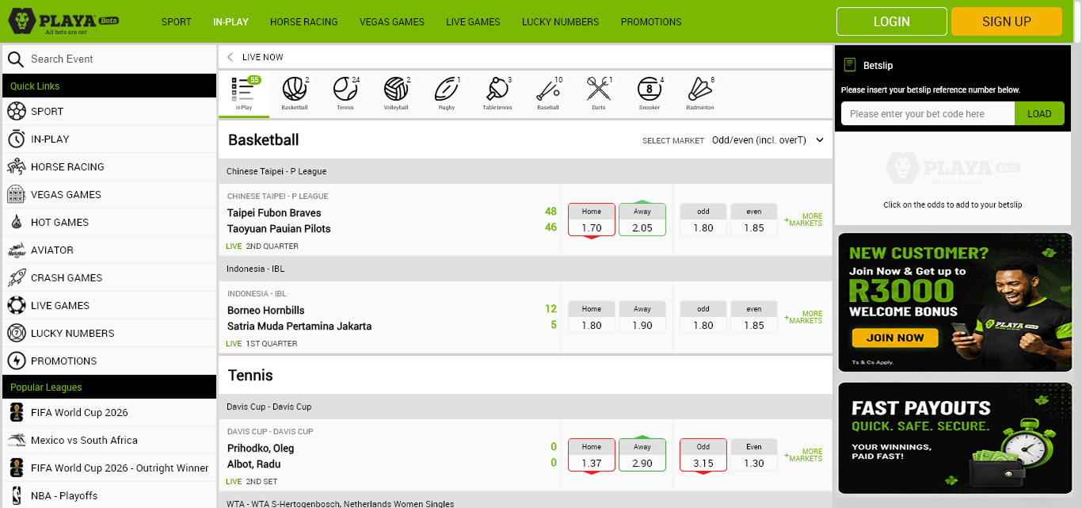Click the Betslip notepad icon
1082x508 pixels.
(x=850, y=65)
